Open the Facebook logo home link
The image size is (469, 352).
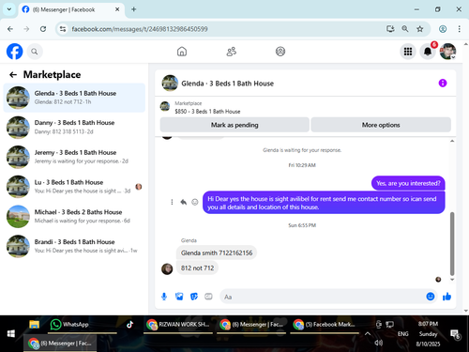(15, 52)
